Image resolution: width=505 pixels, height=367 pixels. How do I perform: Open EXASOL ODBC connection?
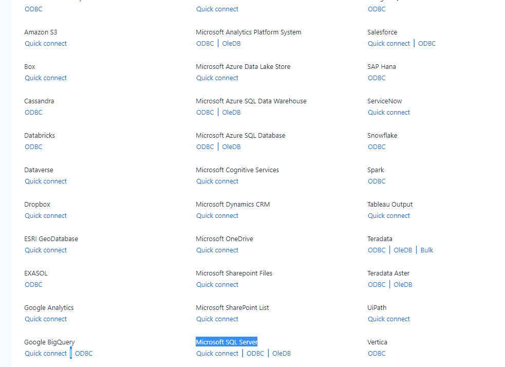(x=33, y=284)
